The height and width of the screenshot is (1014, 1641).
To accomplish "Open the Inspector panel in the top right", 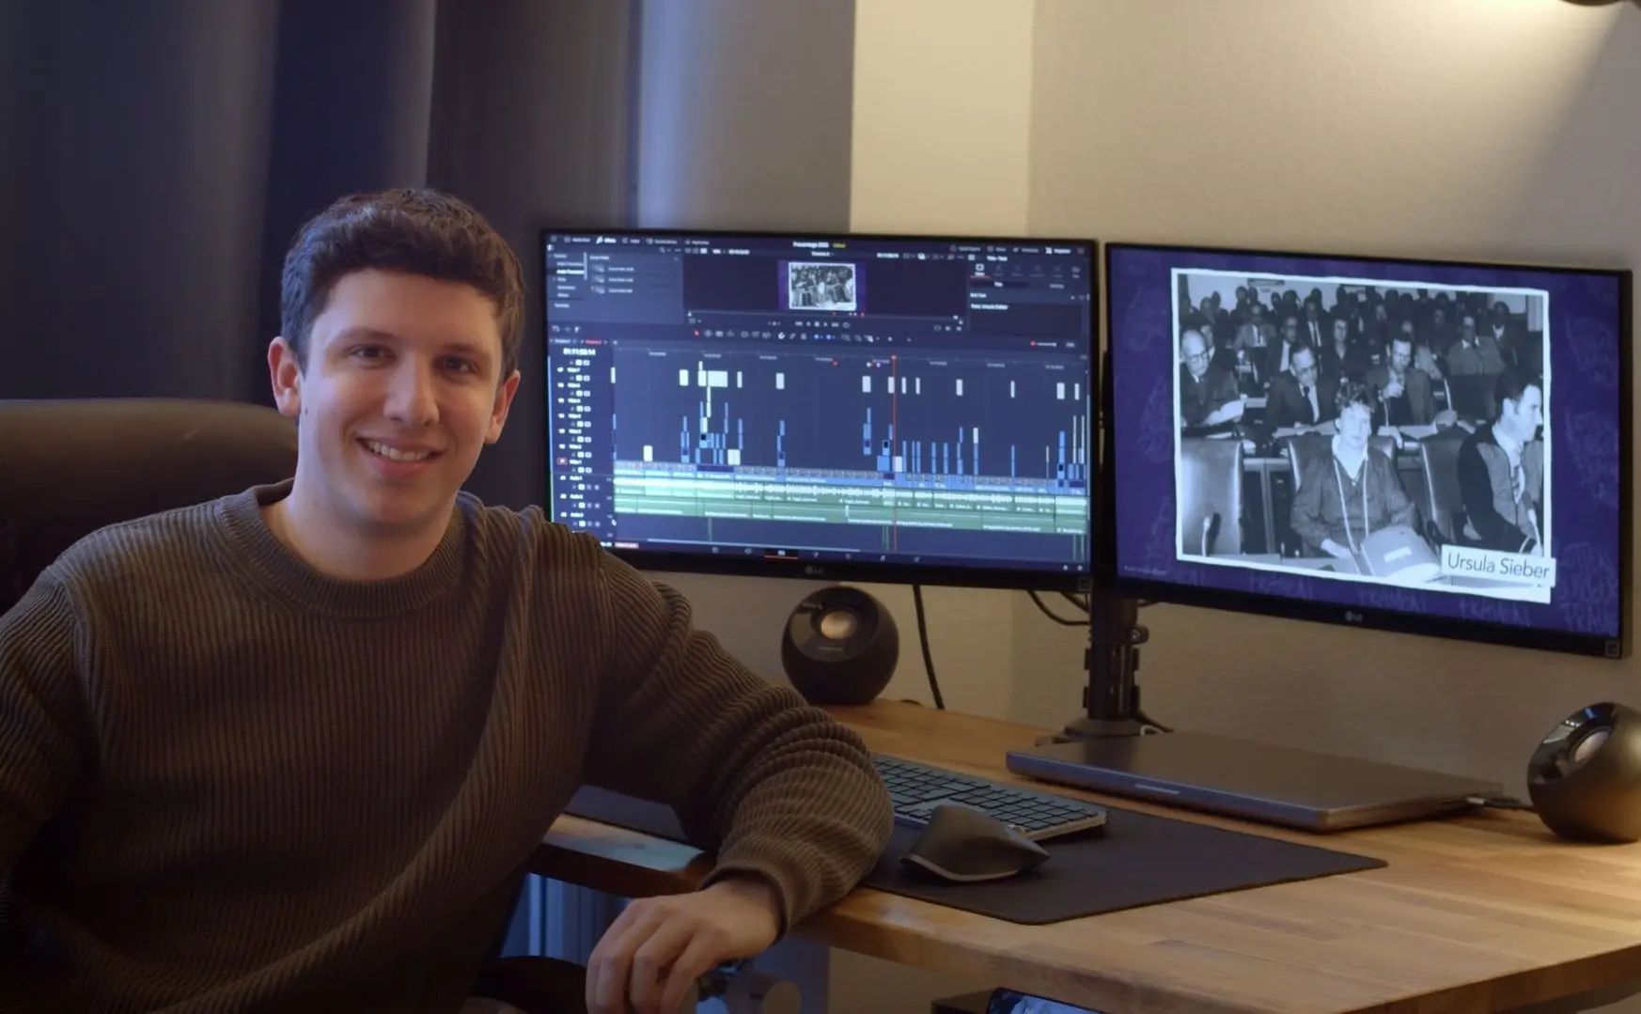I will (1058, 250).
